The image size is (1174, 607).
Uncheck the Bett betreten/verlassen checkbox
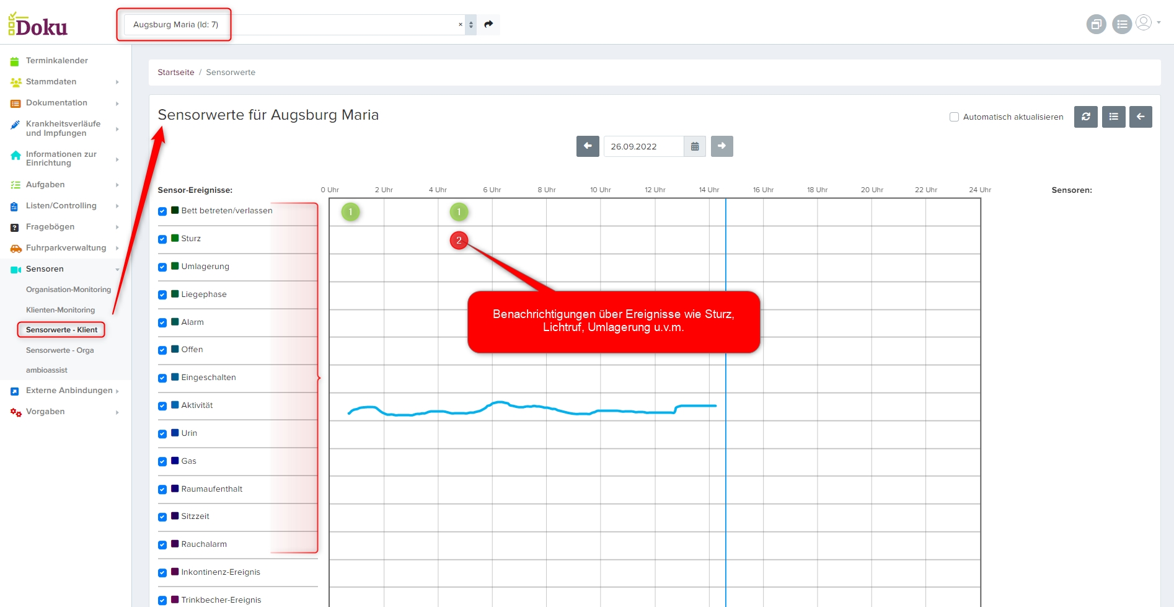[x=162, y=211]
